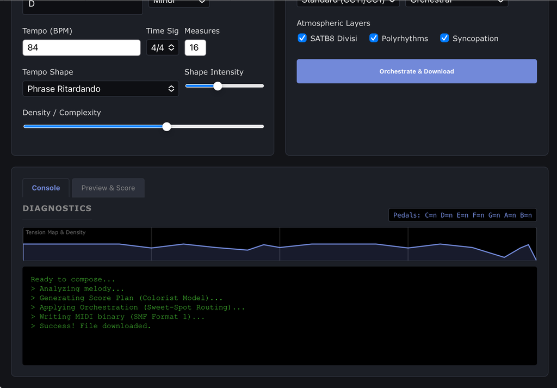557x388 pixels.
Task: Open the Preview & Score tab
Action: pyautogui.click(x=108, y=188)
